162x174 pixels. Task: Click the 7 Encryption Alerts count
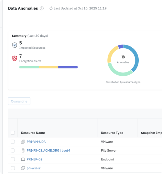coord(21,56)
